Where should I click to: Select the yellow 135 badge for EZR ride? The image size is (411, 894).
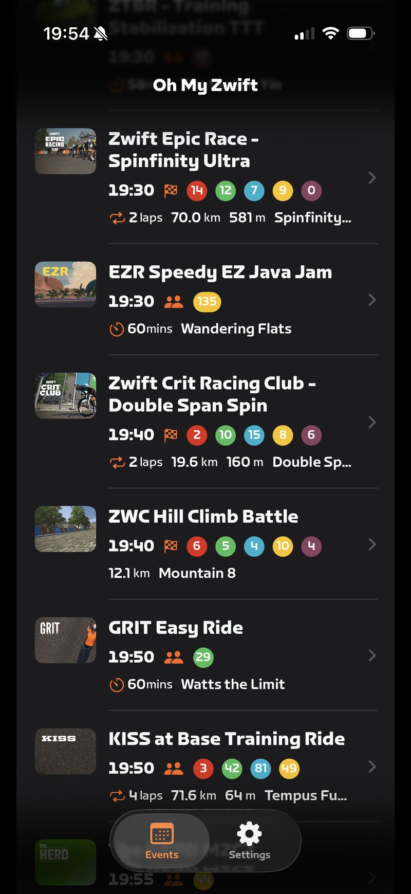tap(207, 302)
